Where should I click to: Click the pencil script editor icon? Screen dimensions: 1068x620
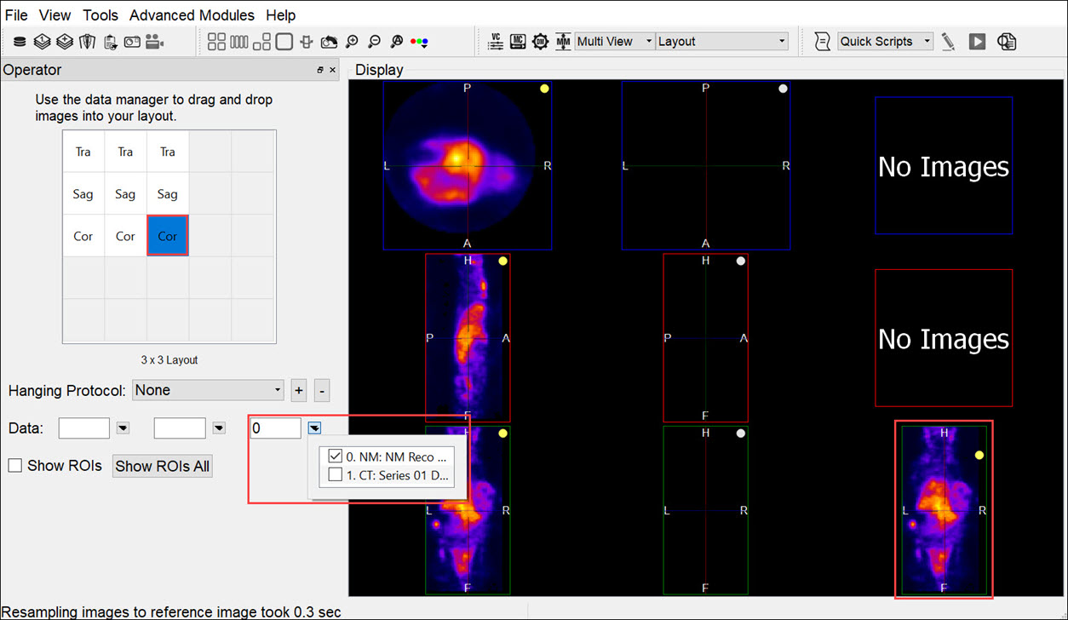(948, 41)
